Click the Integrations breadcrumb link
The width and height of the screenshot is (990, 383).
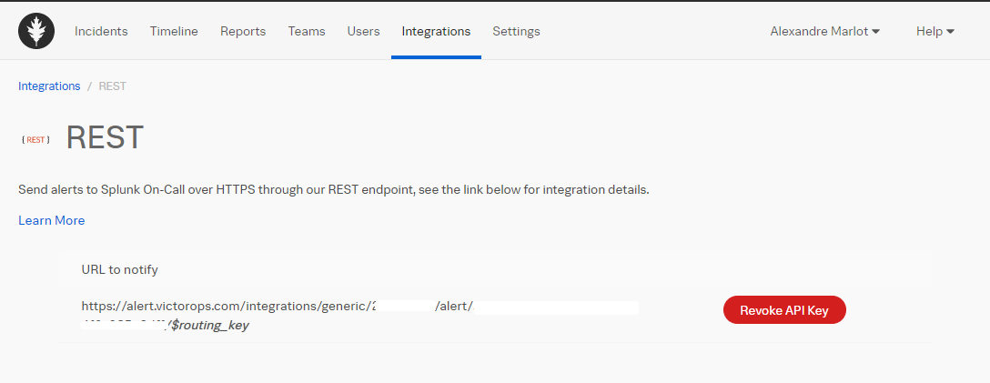coord(49,86)
